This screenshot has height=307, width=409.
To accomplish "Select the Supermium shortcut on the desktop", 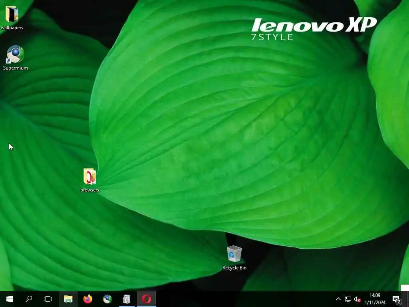I will [16, 54].
